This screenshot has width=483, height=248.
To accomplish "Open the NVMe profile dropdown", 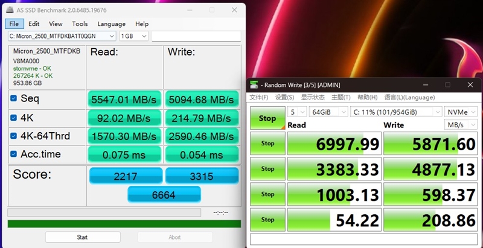I will 461,112.
